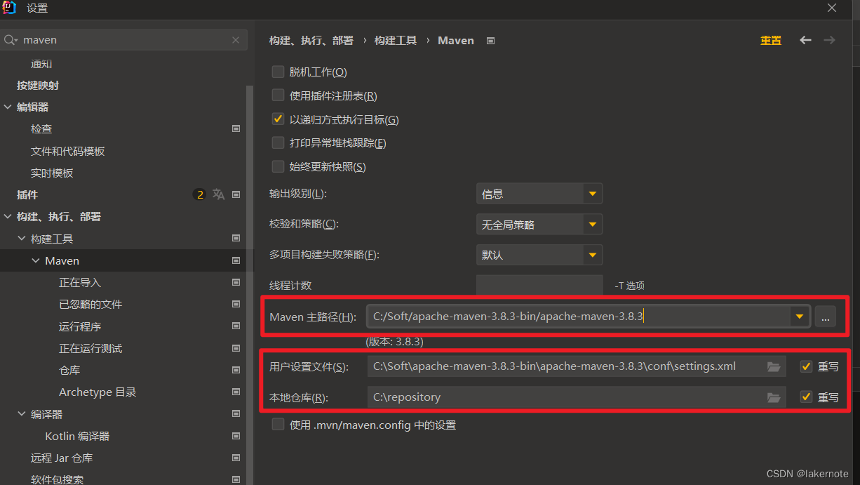The width and height of the screenshot is (860, 485).
Task: Click the project-level icon beside 编译器
Action: 236,414
